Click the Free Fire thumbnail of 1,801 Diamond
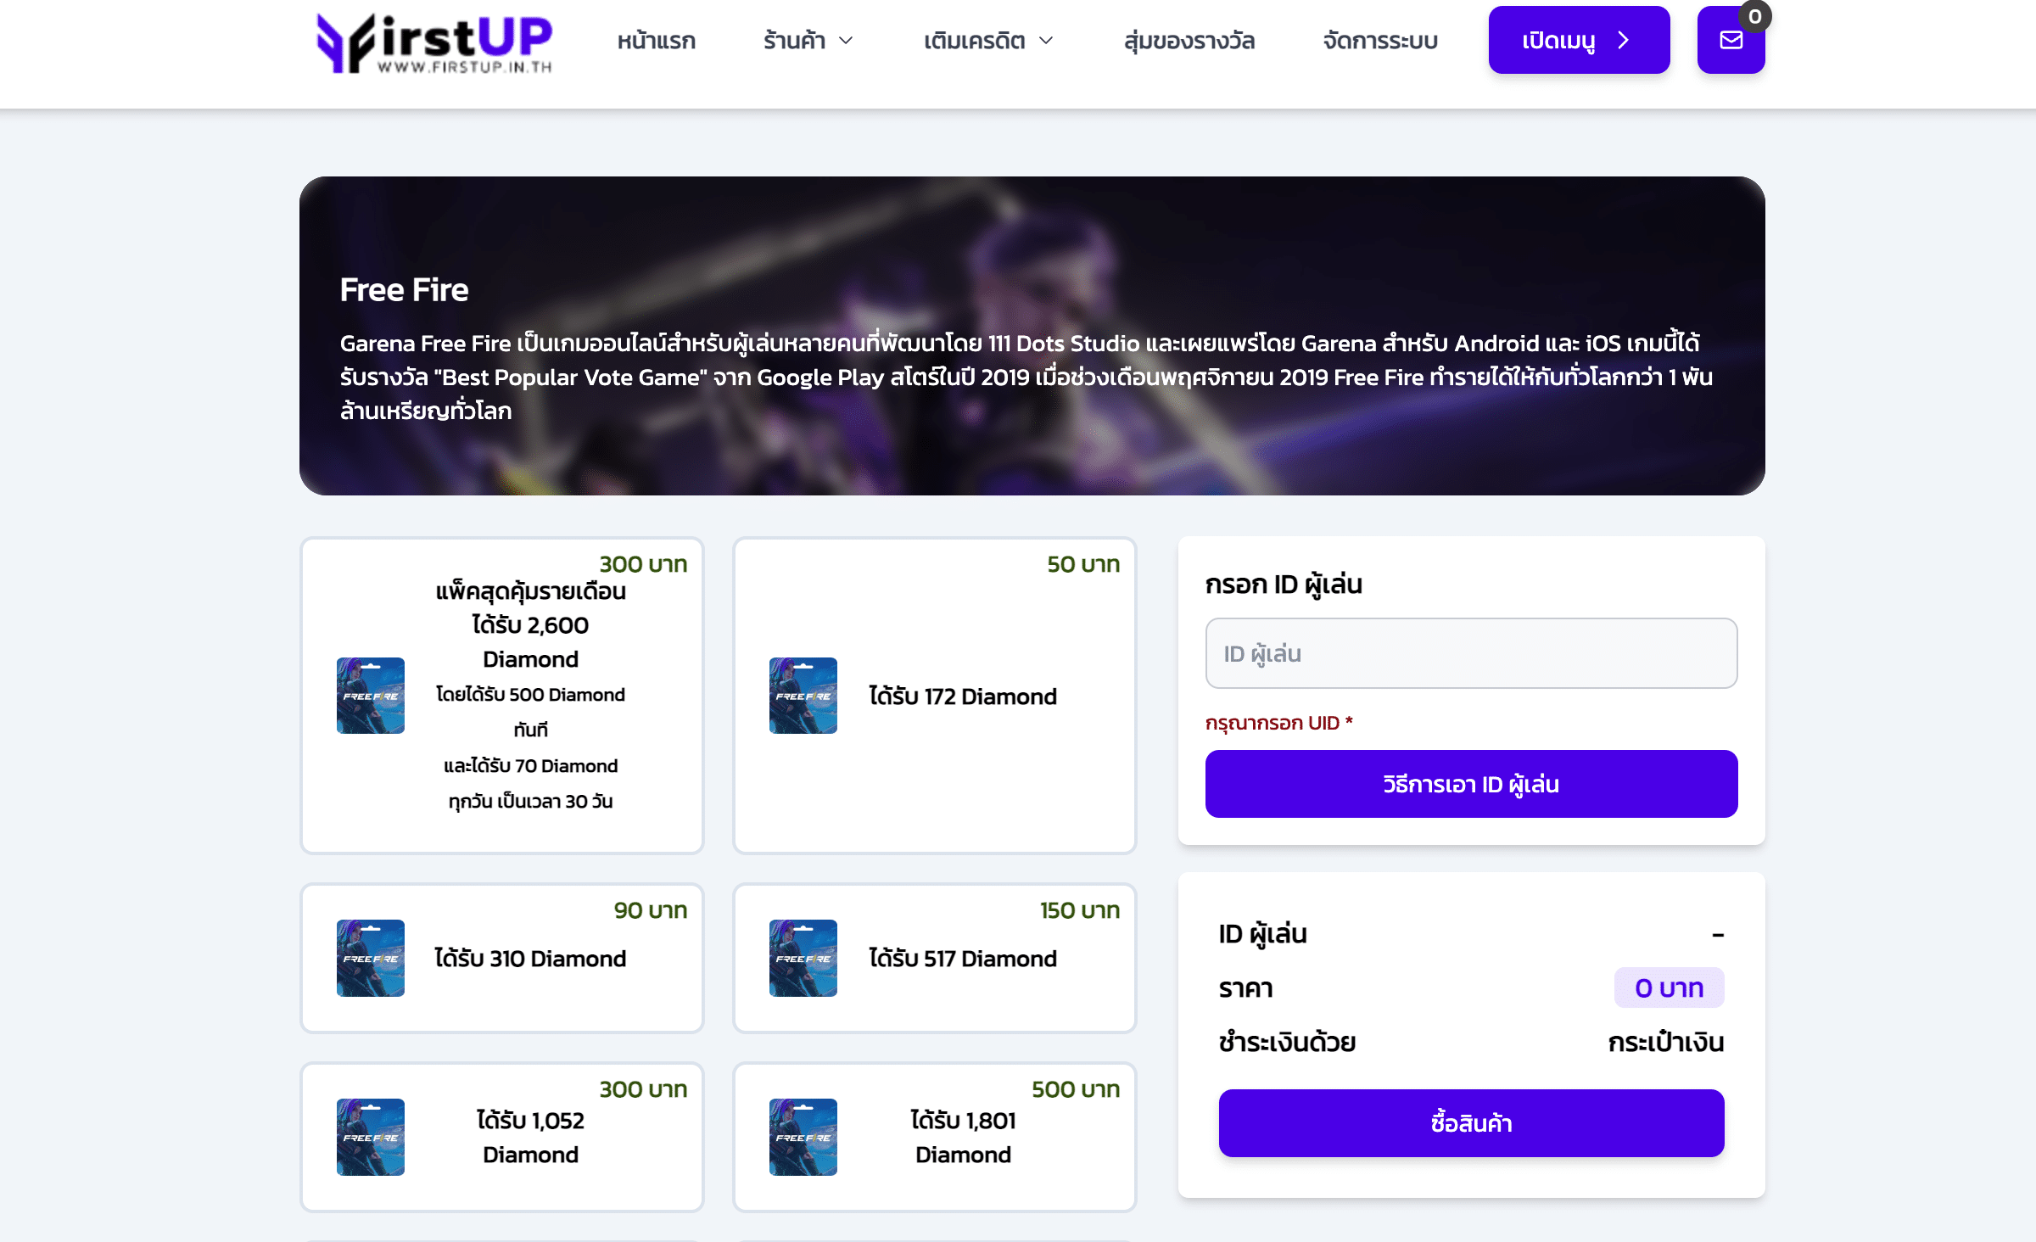Viewport: 2036px width, 1242px height. (x=803, y=1137)
